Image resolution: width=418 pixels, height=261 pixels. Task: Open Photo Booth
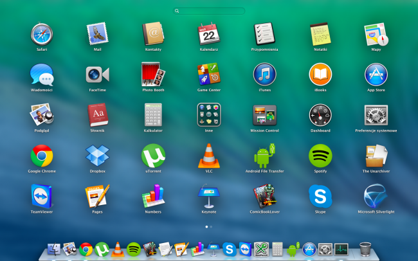153,75
